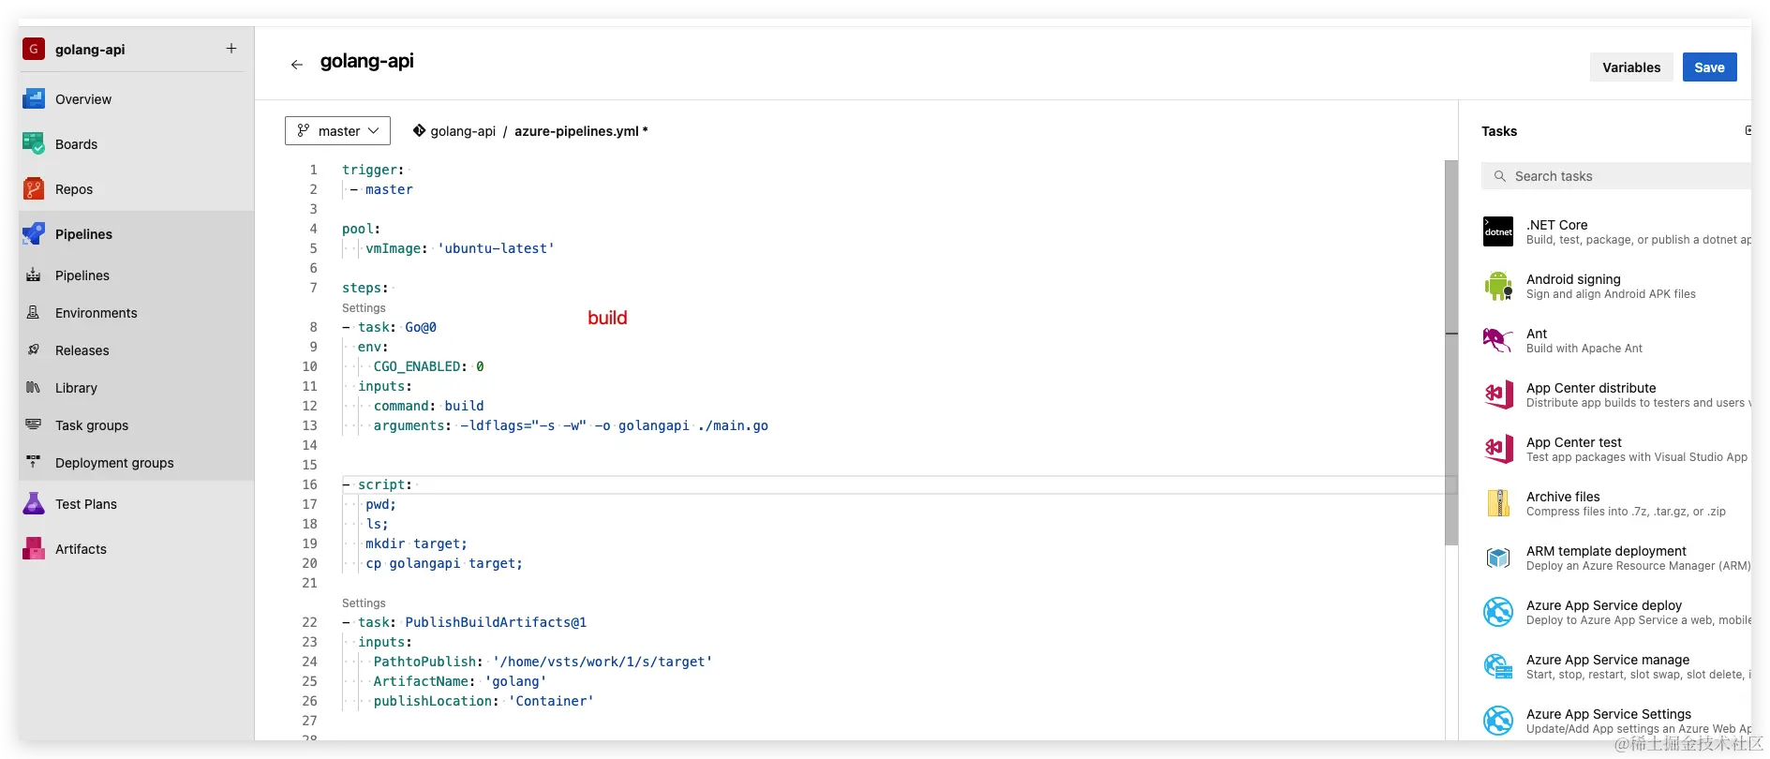Click the arguments -ldflags line
This screenshot has width=1770, height=759.
pos(571,425)
